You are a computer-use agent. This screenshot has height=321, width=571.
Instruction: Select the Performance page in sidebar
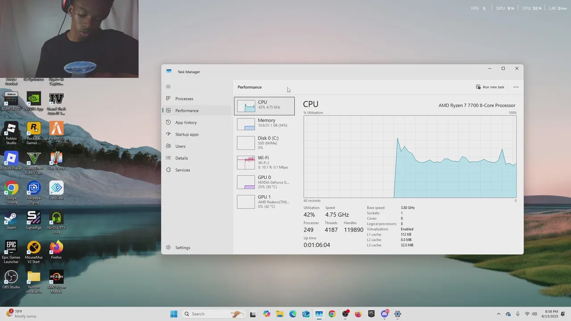click(197, 111)
